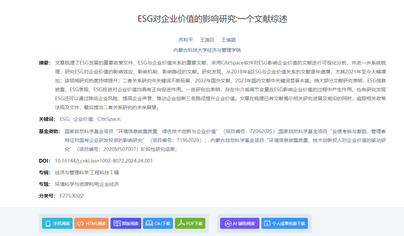Download the article as CAJ

click(x=158, y=223)
